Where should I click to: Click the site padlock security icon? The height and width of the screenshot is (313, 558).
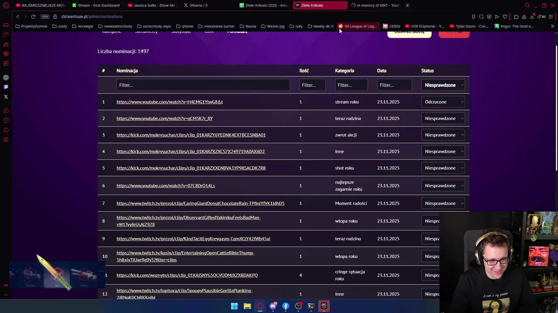[55, 17]
